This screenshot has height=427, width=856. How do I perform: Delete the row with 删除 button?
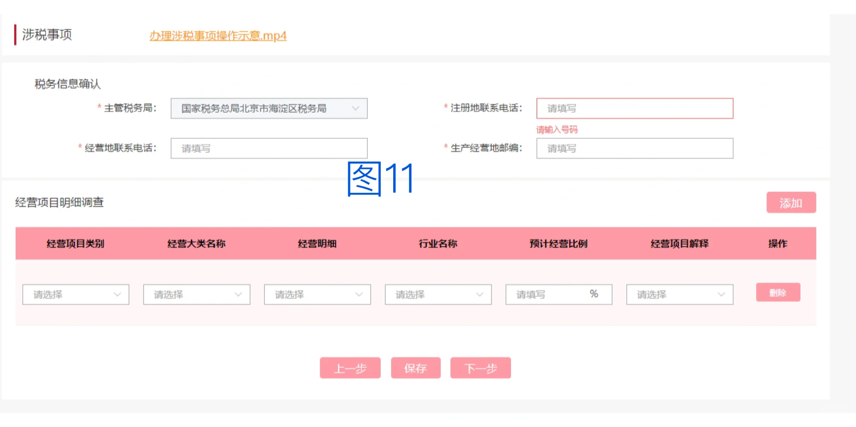click(778, 293)
